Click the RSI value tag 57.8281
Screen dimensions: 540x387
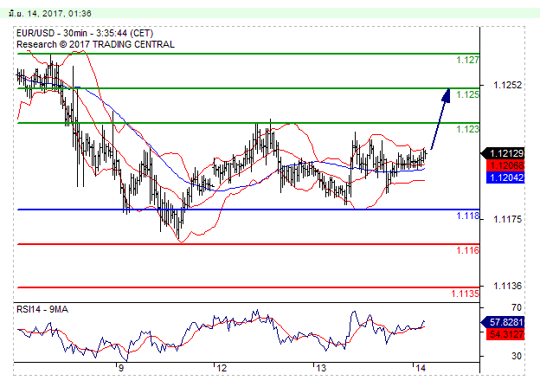[x=503, y=322]
